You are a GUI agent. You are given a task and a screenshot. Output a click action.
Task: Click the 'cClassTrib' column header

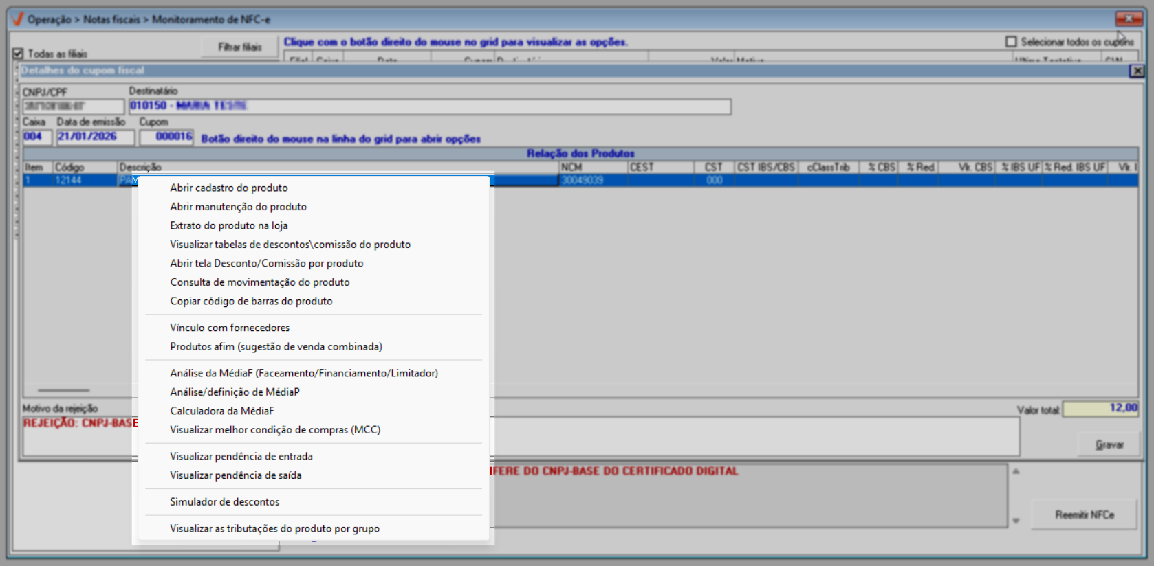829,168
